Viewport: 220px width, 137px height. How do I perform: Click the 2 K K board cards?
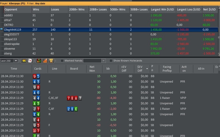[72, 109]
